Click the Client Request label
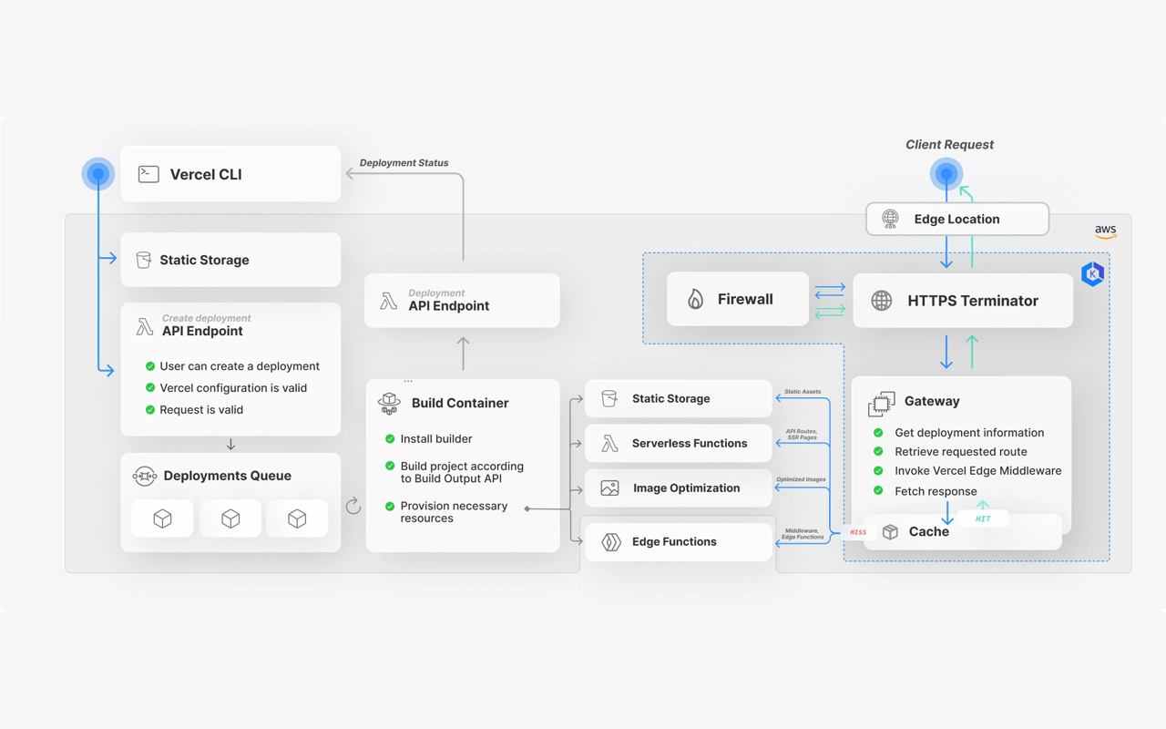1166x729 pixels. (949, 145)
